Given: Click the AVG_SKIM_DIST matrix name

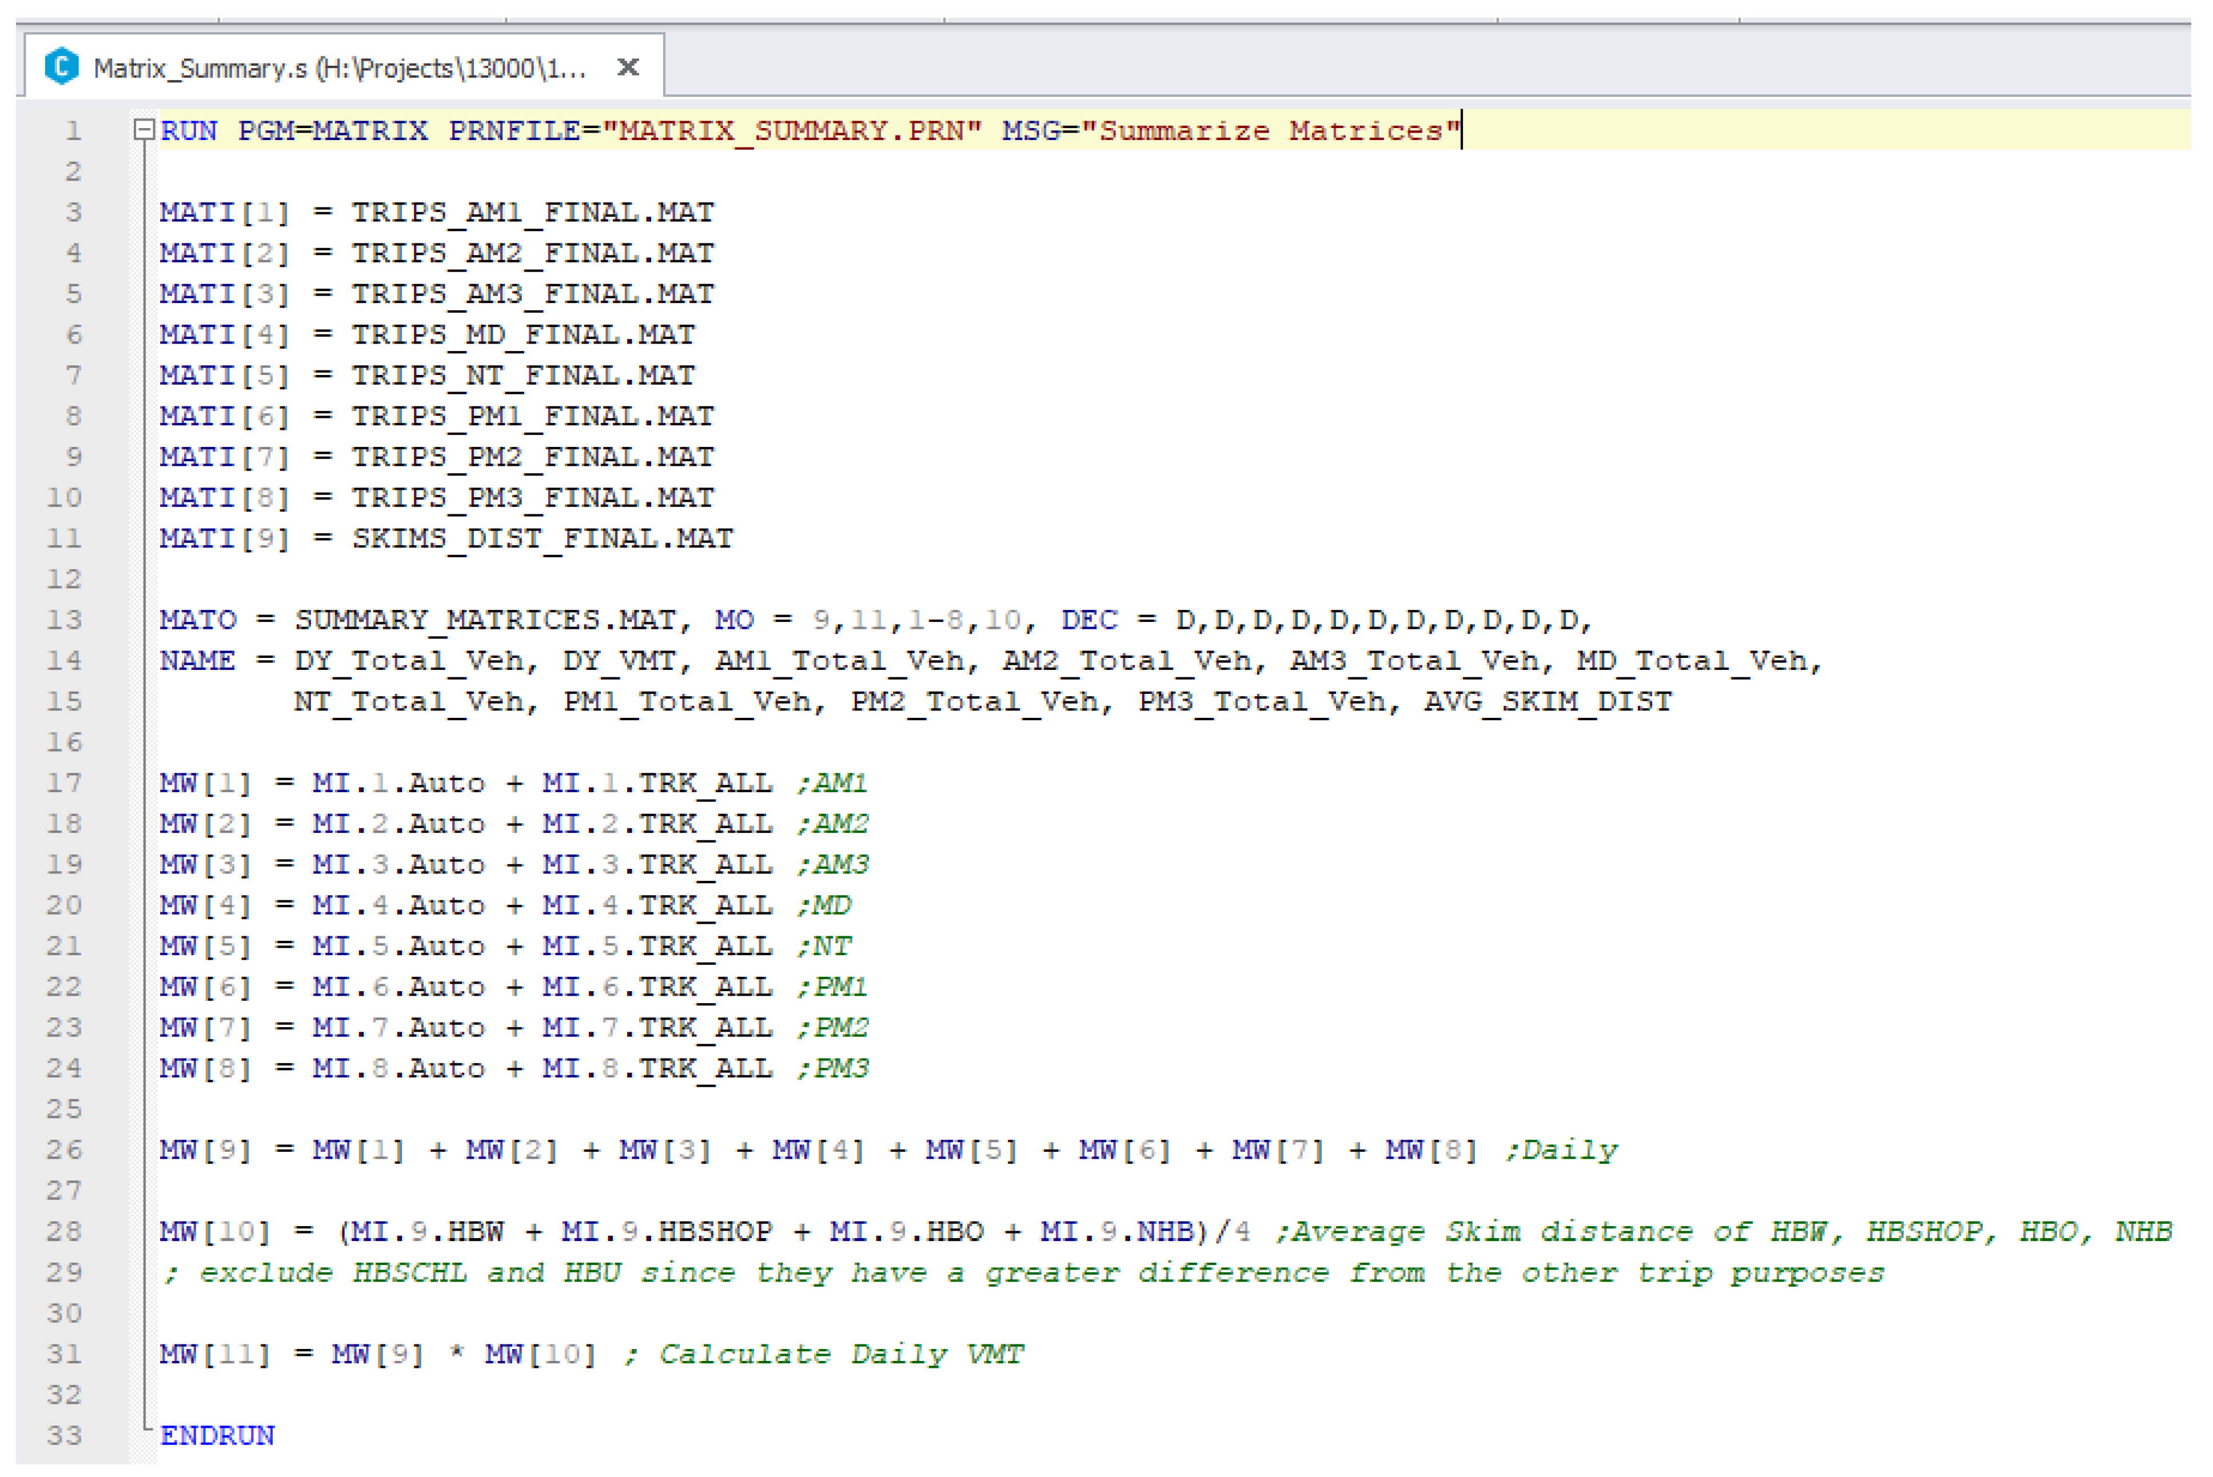Looking at the screenshot, I should coord(1547,702).
